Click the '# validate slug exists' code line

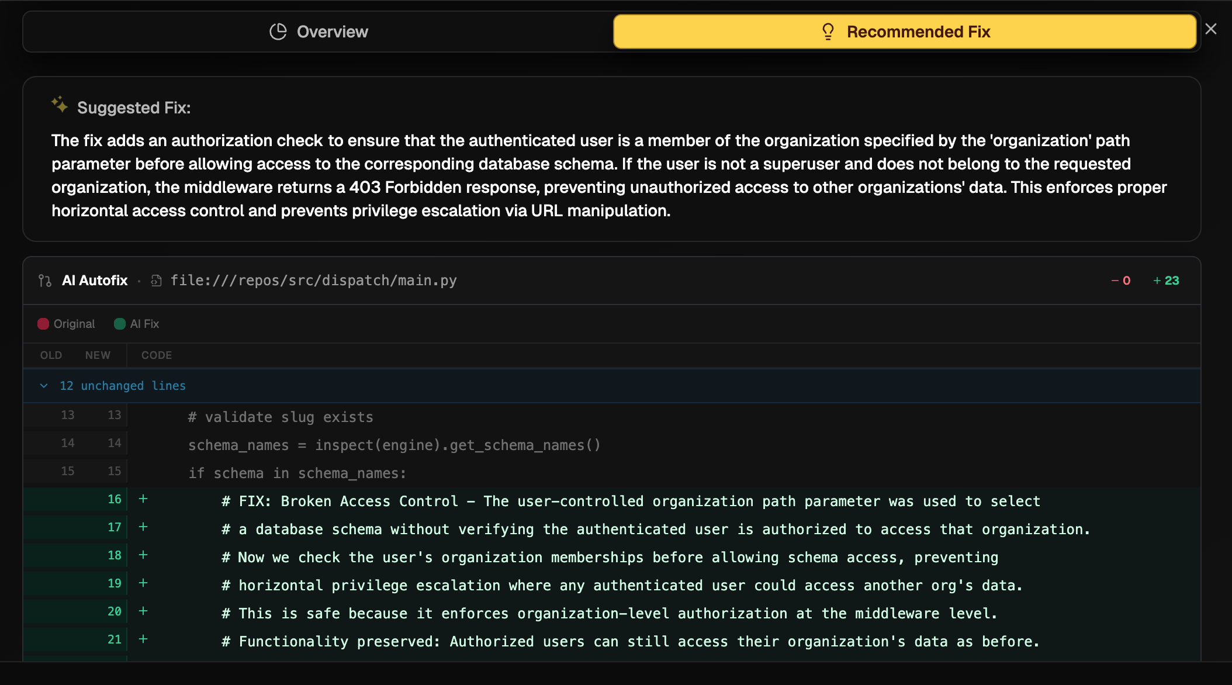point(281,417)
